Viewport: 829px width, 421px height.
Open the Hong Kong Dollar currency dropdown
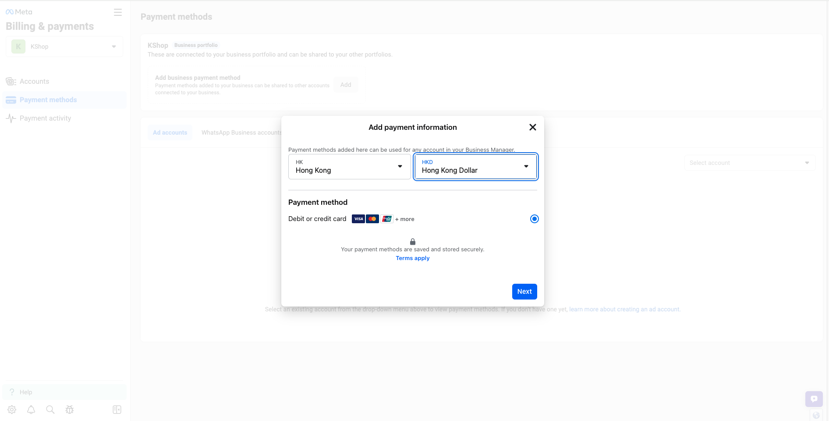tap(476, 167)
